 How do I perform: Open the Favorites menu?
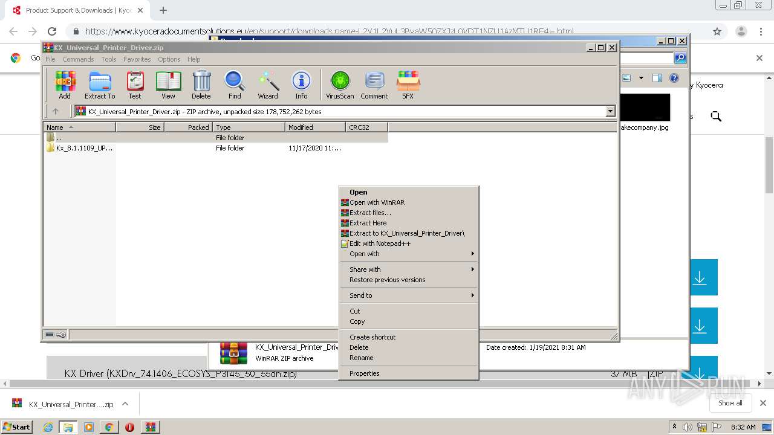137,59
